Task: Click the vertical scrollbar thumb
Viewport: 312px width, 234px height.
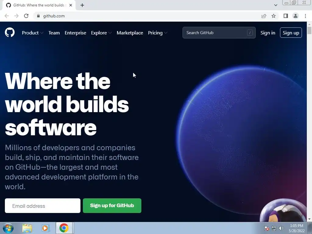Action: [309, 31]
